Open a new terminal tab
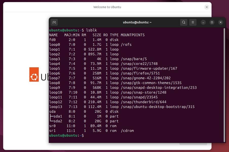 click(x=54, y=22)
